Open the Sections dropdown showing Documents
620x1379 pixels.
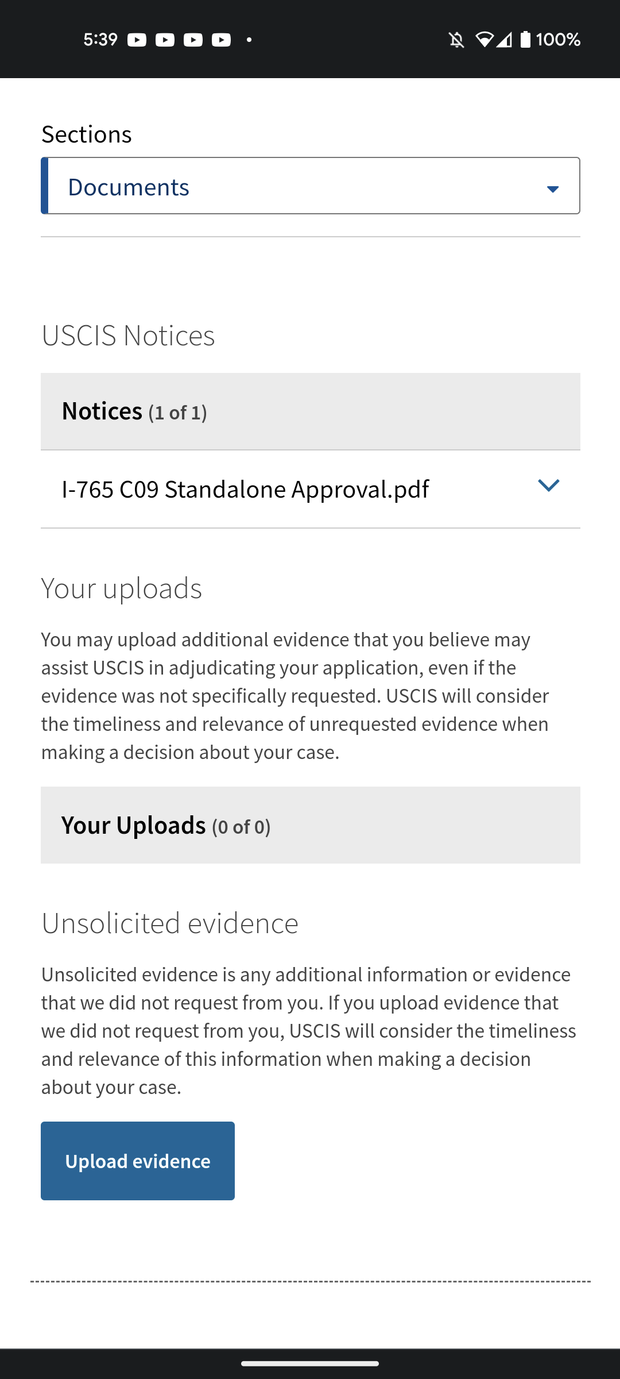310,186
